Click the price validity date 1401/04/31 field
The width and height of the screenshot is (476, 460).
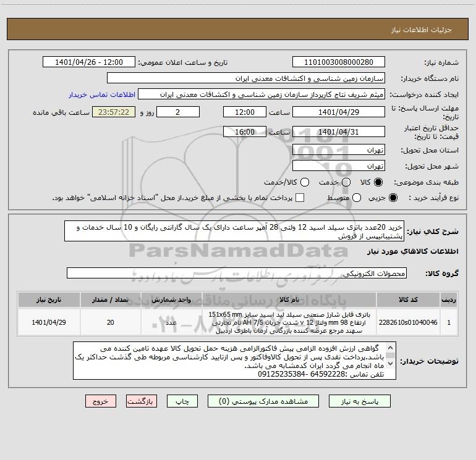pos(339,132)
